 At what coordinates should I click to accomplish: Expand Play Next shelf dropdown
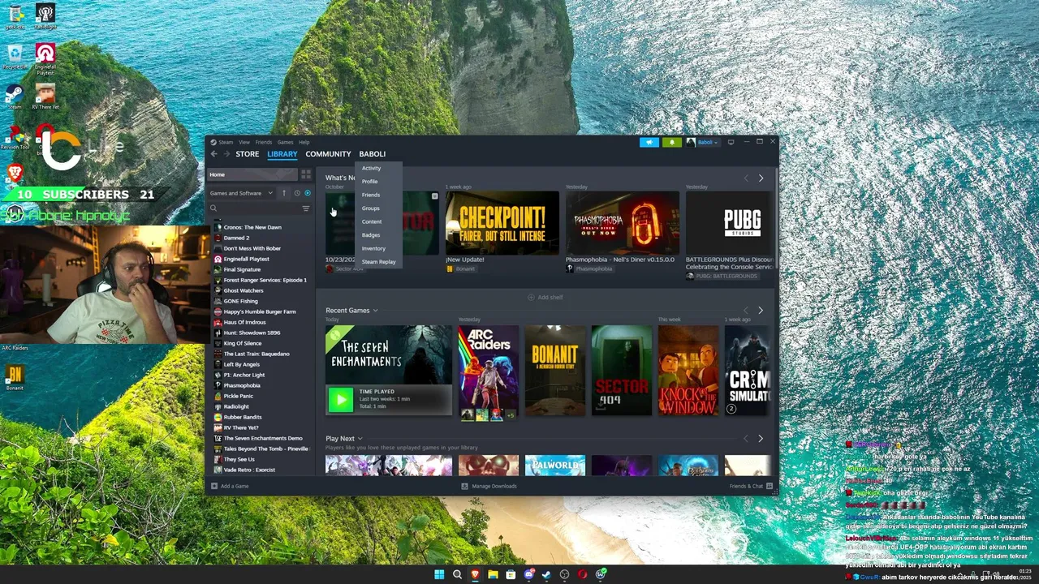click(x=360, y=438)
